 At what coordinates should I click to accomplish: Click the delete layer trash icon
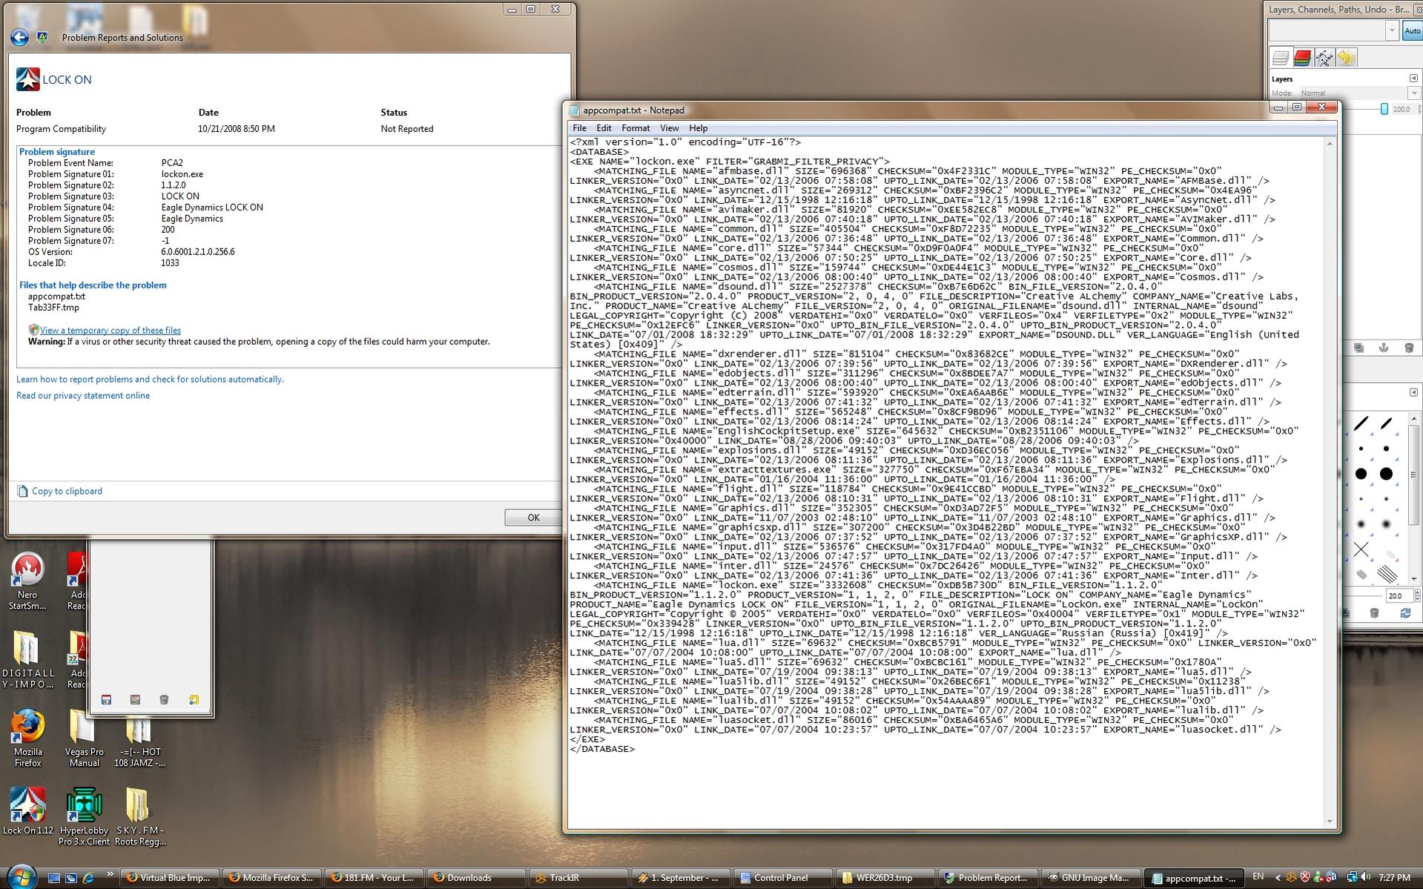[1409, 348]
